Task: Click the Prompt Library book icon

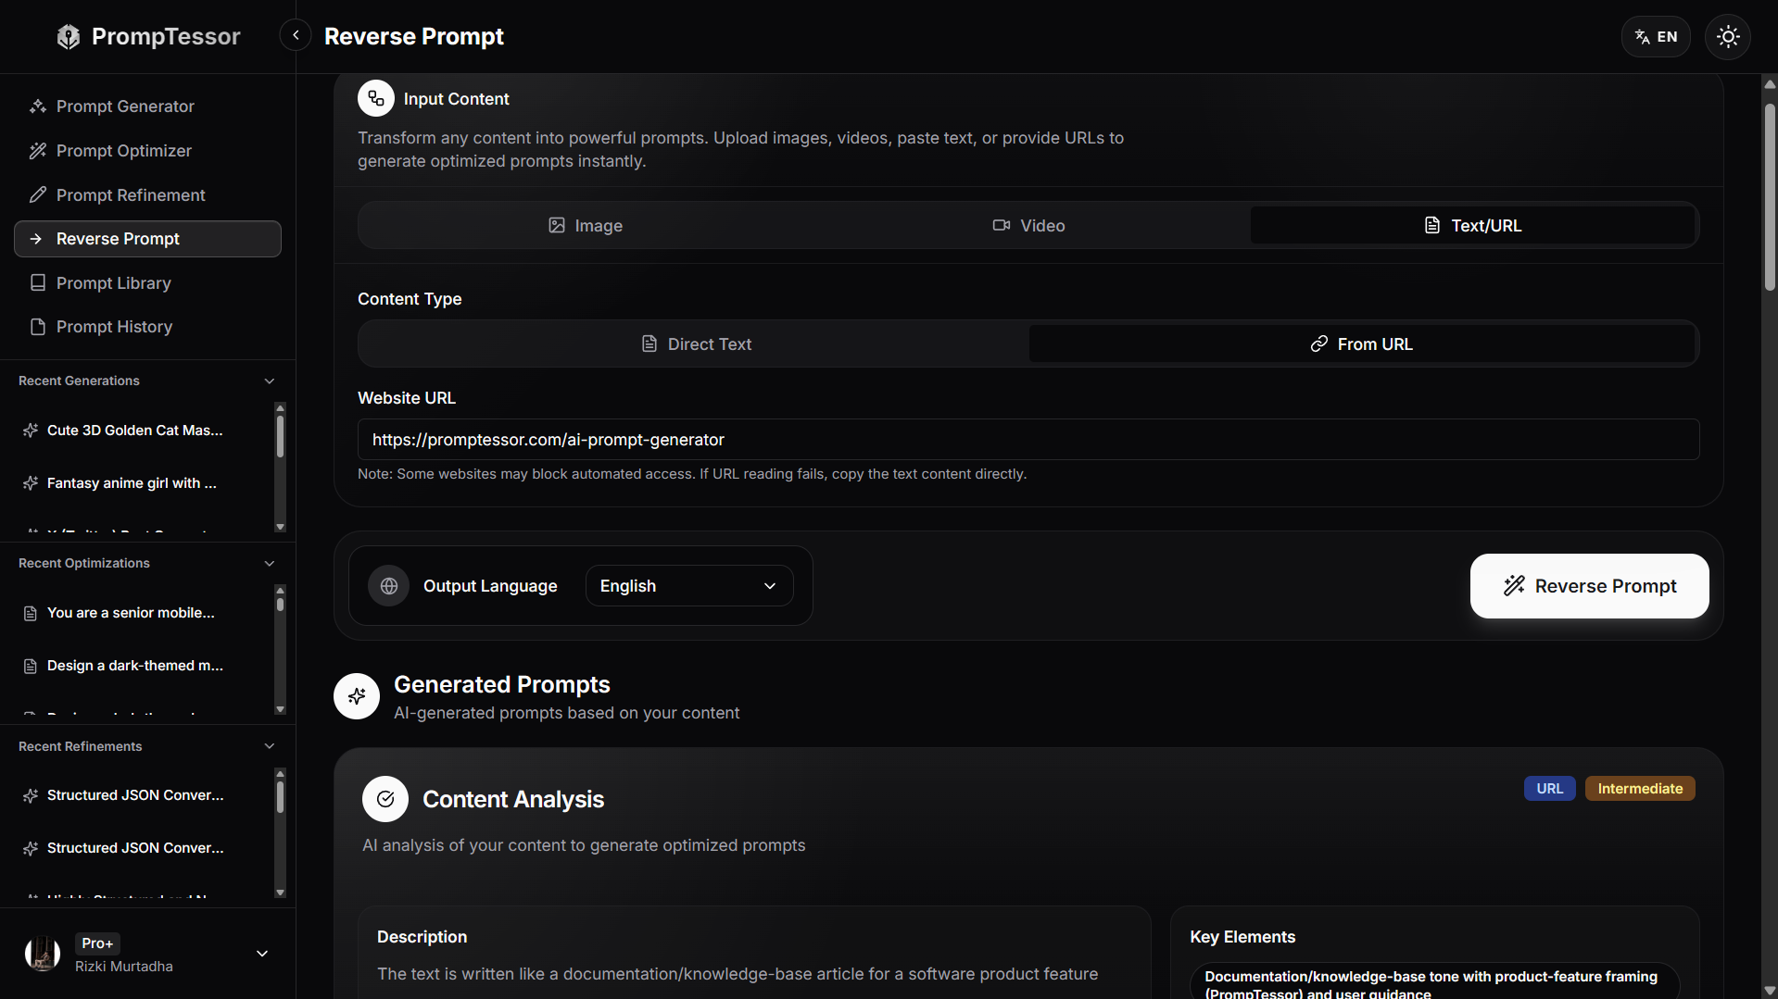Action: click(x=38, y=283)
